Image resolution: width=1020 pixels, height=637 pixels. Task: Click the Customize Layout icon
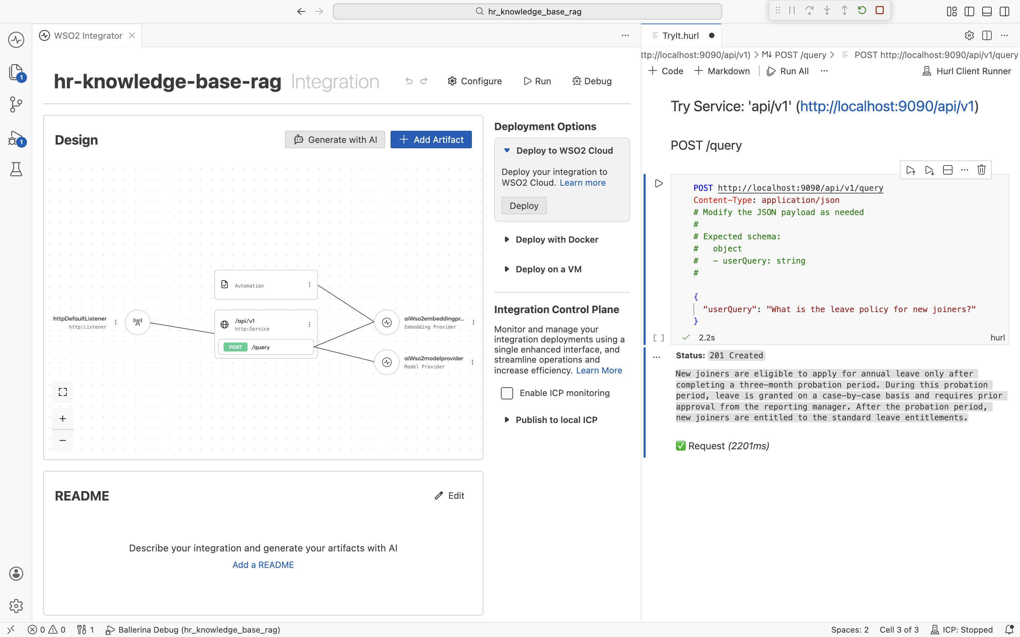point(952,11)
